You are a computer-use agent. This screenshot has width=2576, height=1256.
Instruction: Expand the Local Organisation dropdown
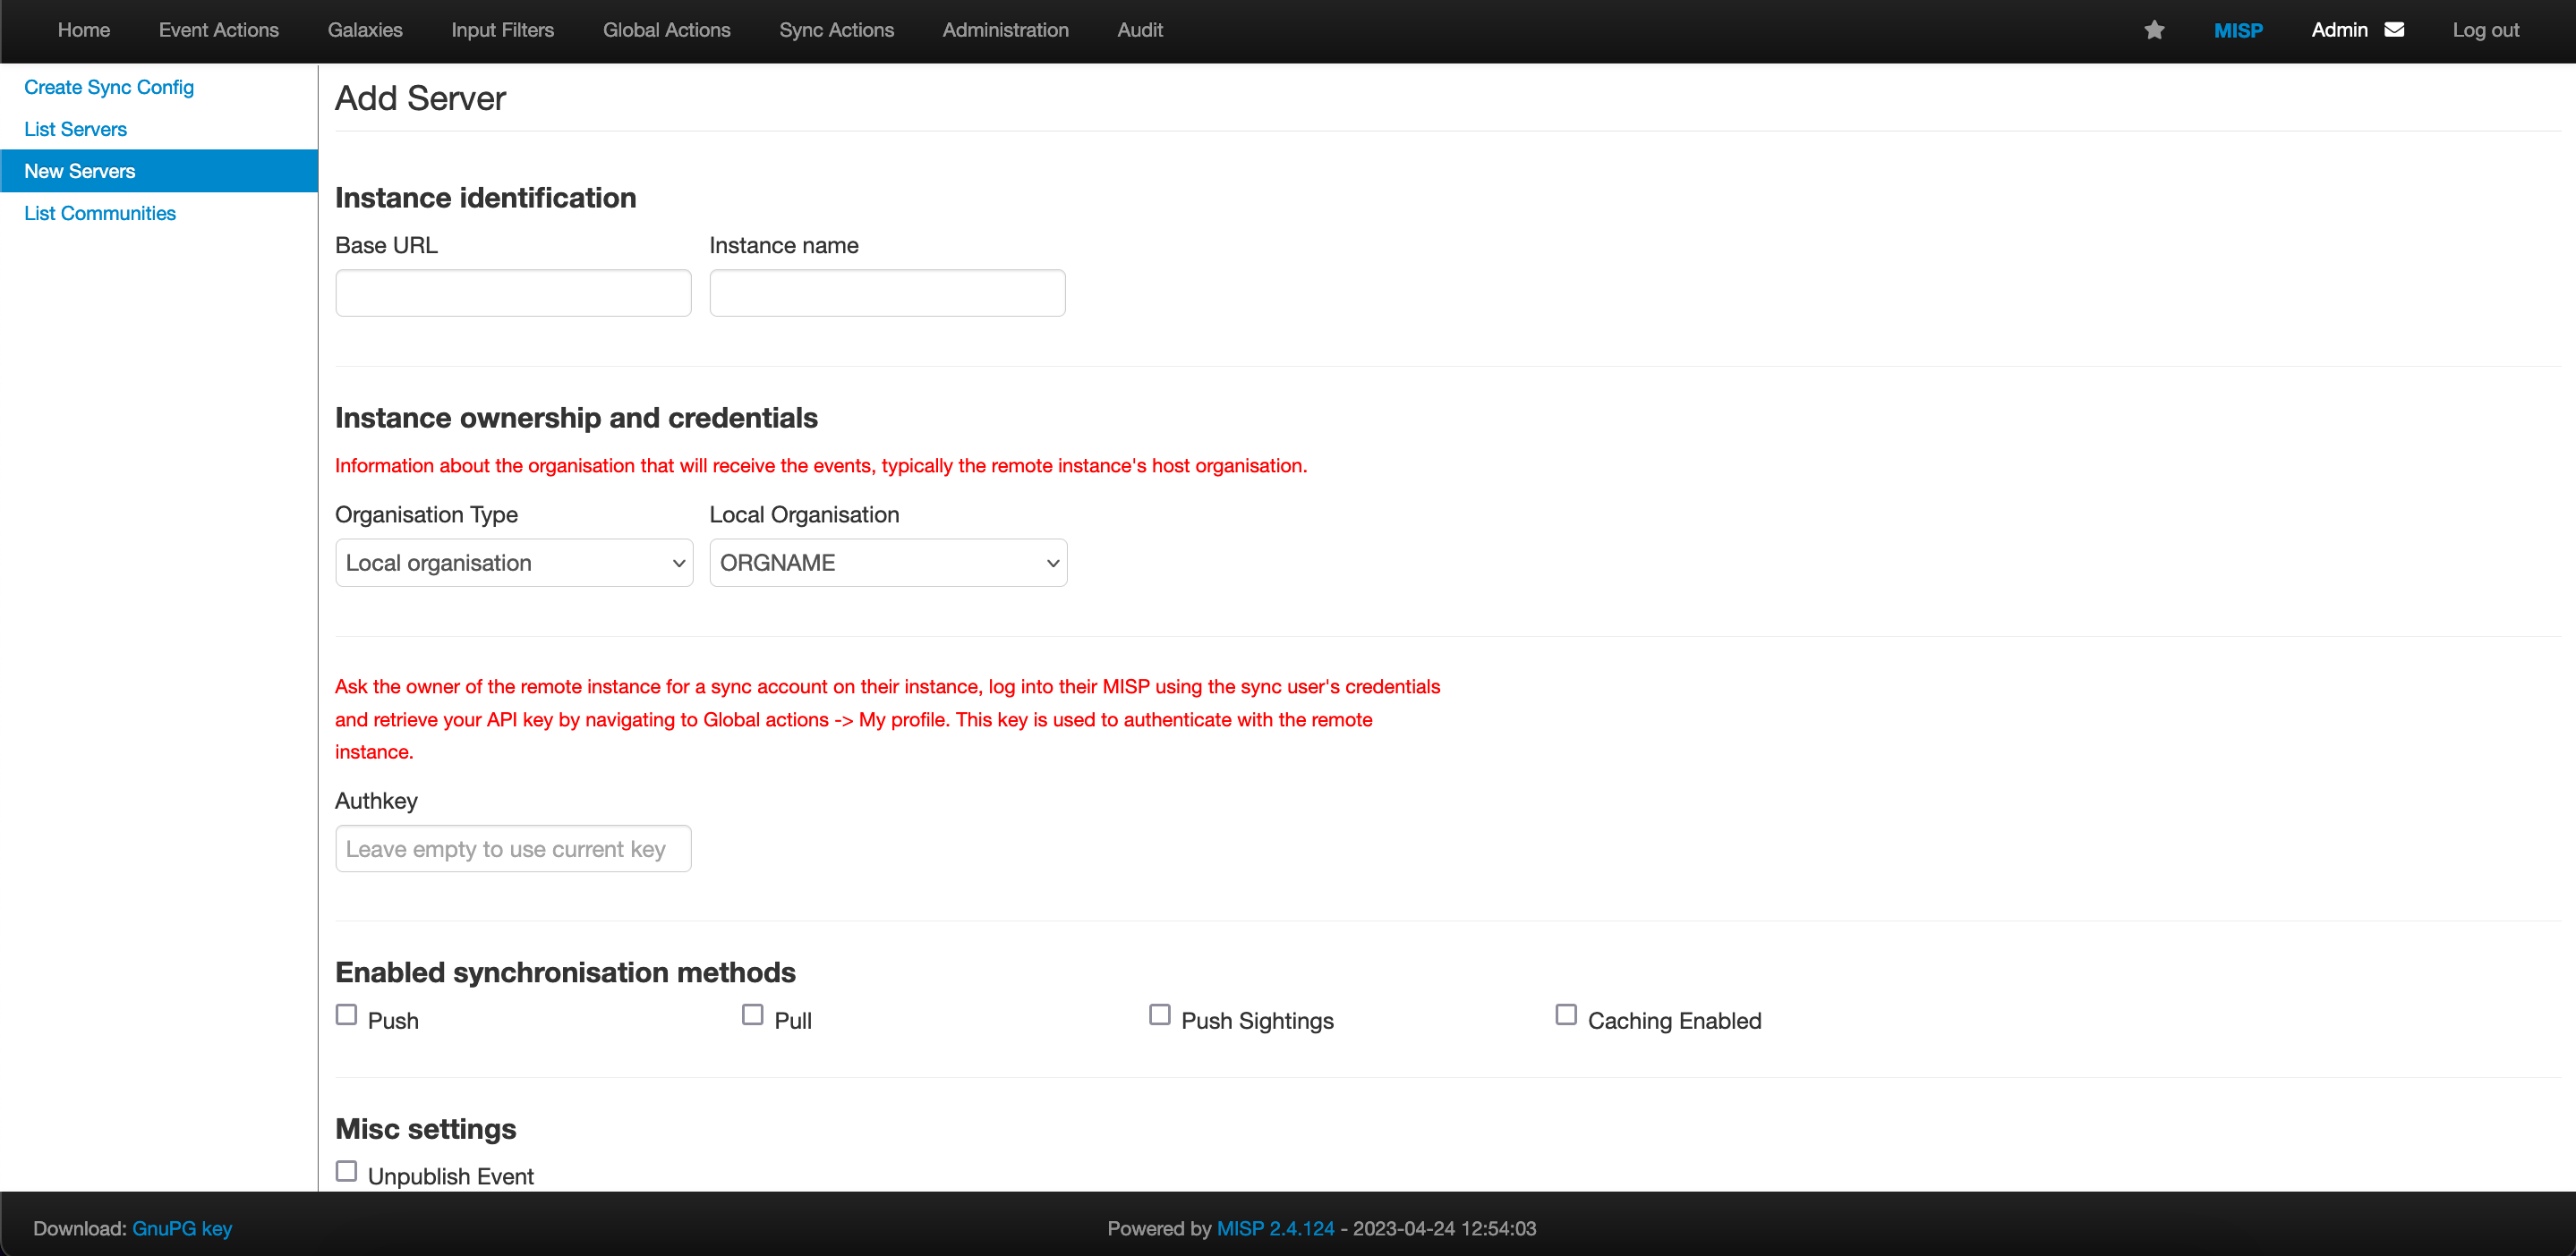888,563
